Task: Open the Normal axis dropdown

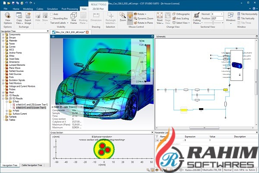Action: (221, 14)
